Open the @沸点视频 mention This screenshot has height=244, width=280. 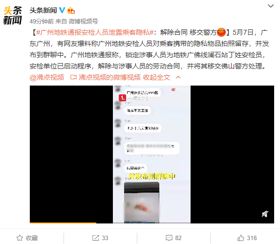[x=47, y=77]
